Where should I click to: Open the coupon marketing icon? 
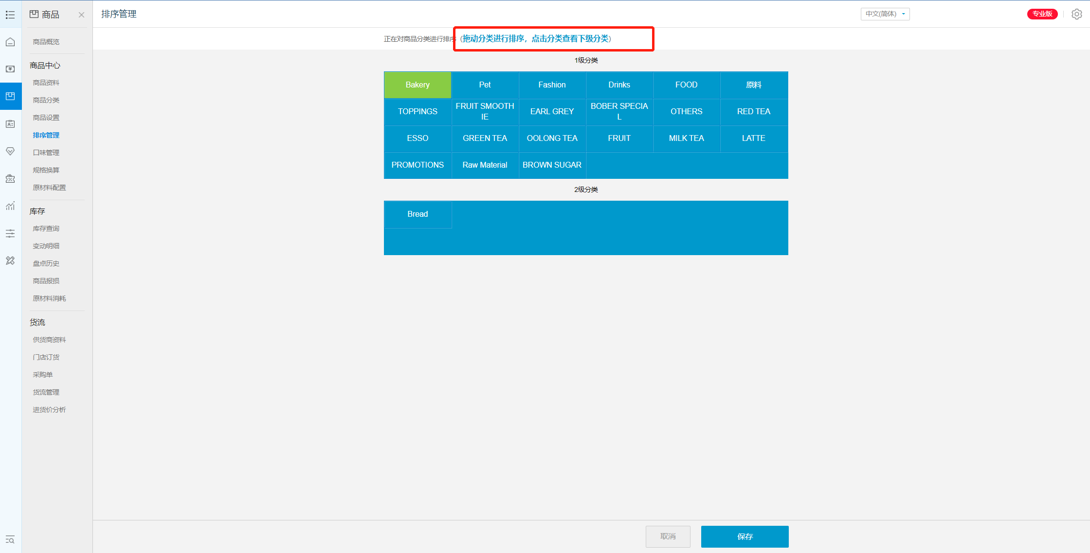pos(10,179)
